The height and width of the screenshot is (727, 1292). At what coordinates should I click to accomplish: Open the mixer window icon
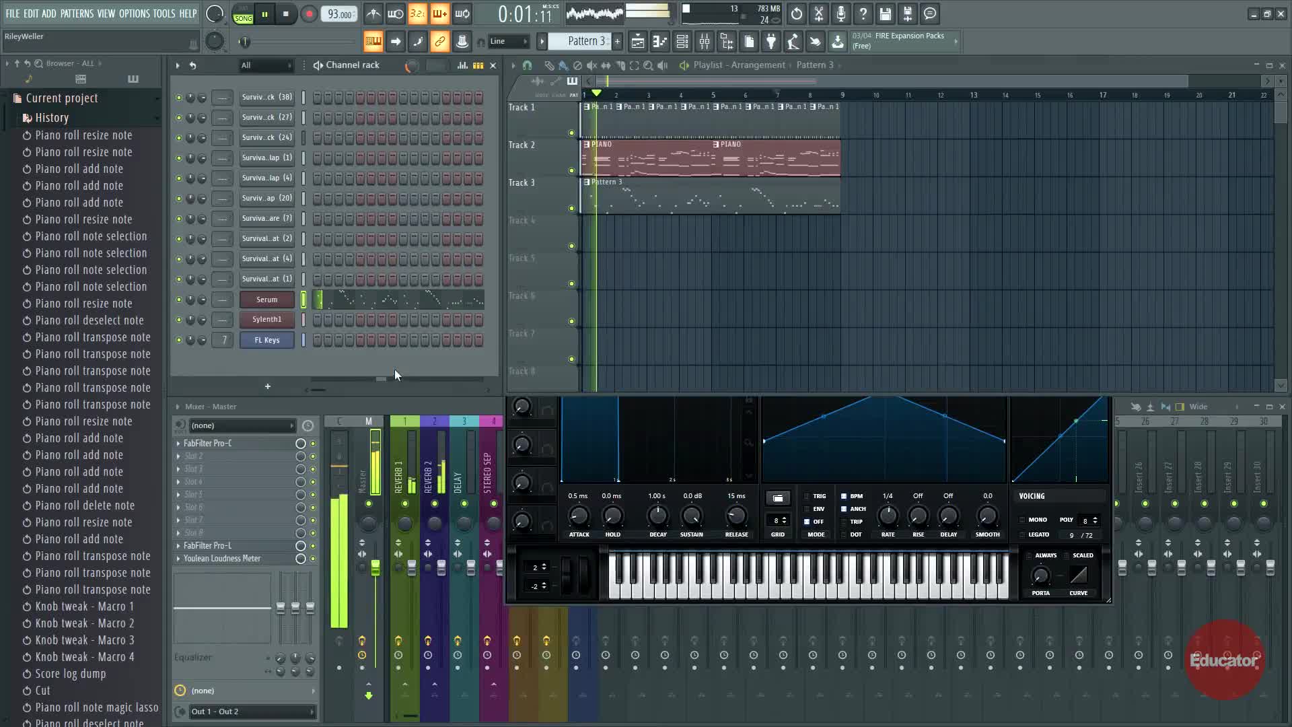705,42
